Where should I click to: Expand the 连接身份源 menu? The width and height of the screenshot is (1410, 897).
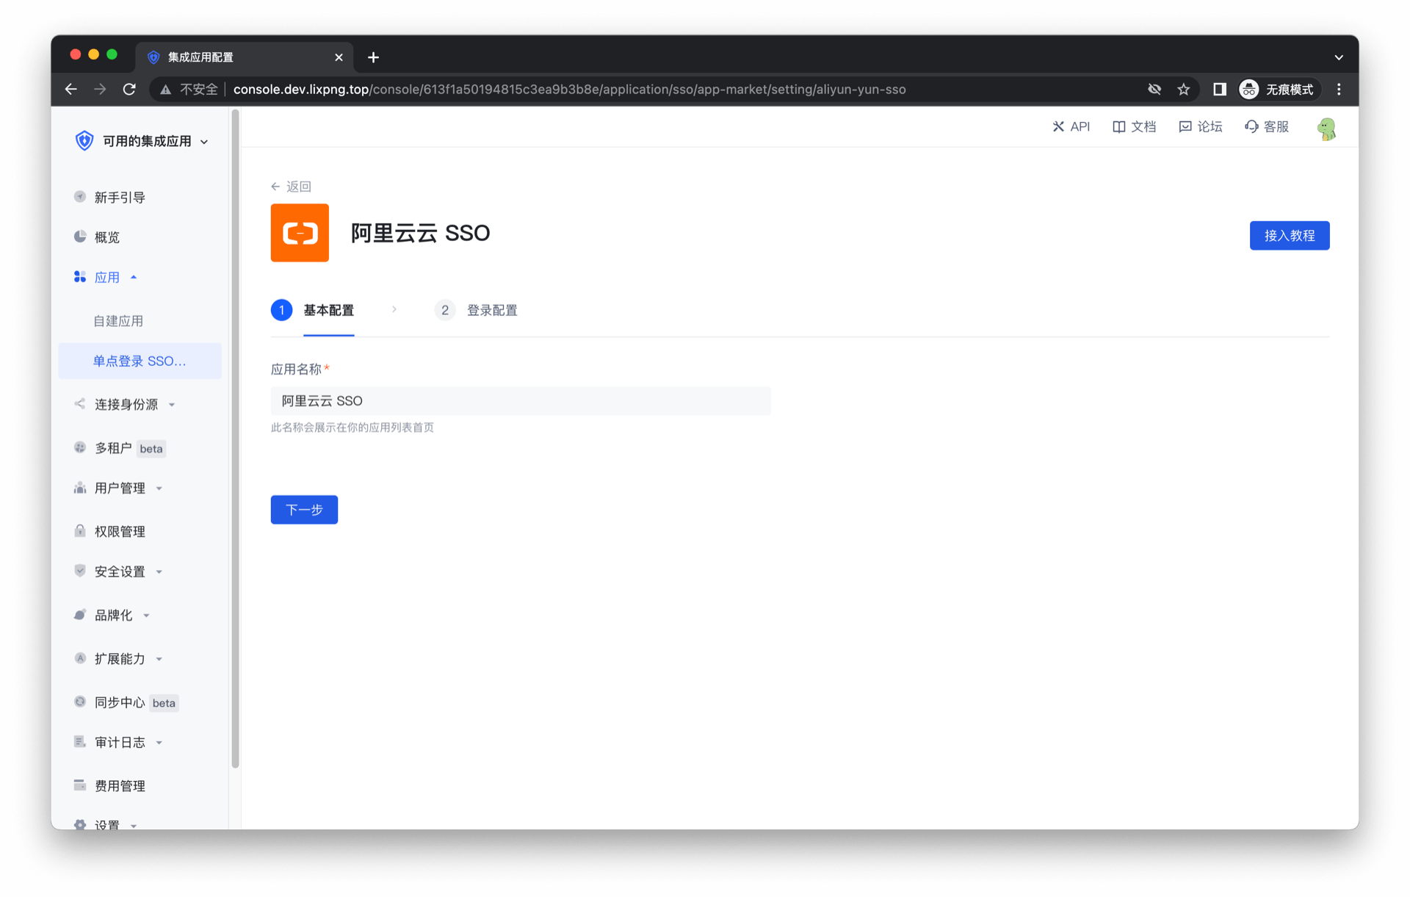coord(172,405)
